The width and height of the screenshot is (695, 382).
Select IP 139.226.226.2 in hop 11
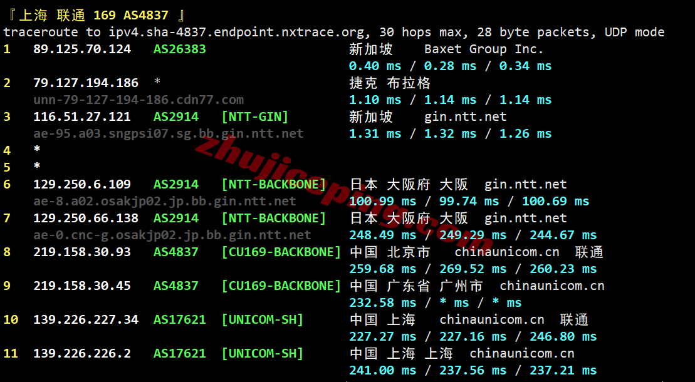pyautogui.click(x=82, y=353)
